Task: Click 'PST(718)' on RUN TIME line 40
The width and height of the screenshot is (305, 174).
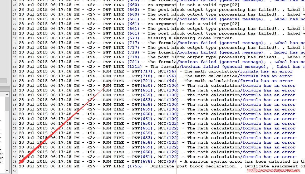Action: click(142, 76)
